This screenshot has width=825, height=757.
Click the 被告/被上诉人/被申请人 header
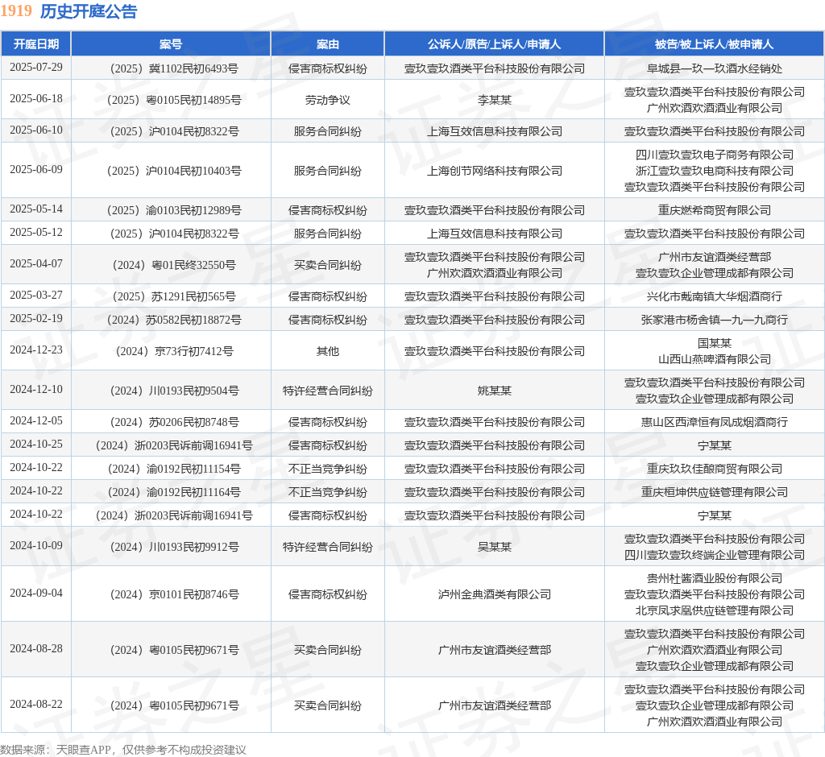pyautogui.click(x=714, y=44)
